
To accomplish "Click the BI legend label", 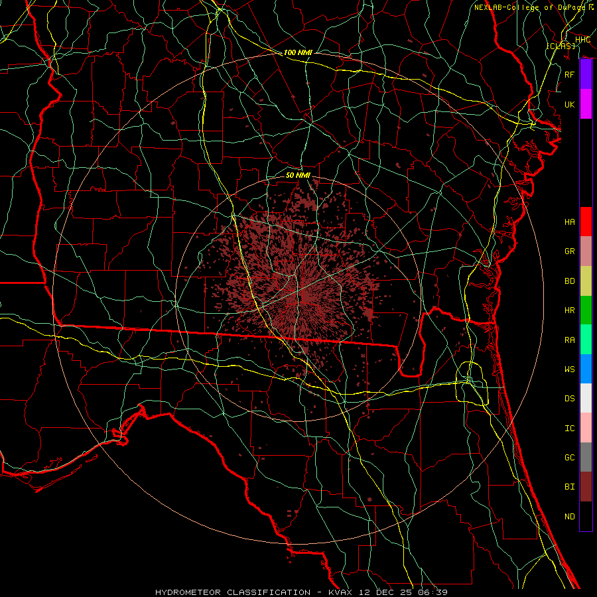I will 570,487.
